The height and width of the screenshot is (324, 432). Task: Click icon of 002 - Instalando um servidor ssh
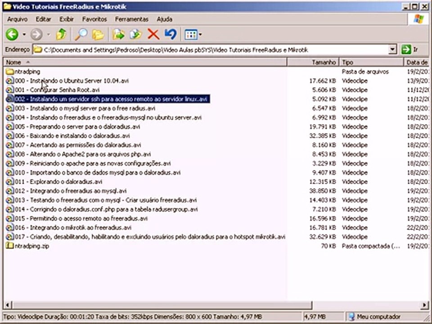pos(10,99)
